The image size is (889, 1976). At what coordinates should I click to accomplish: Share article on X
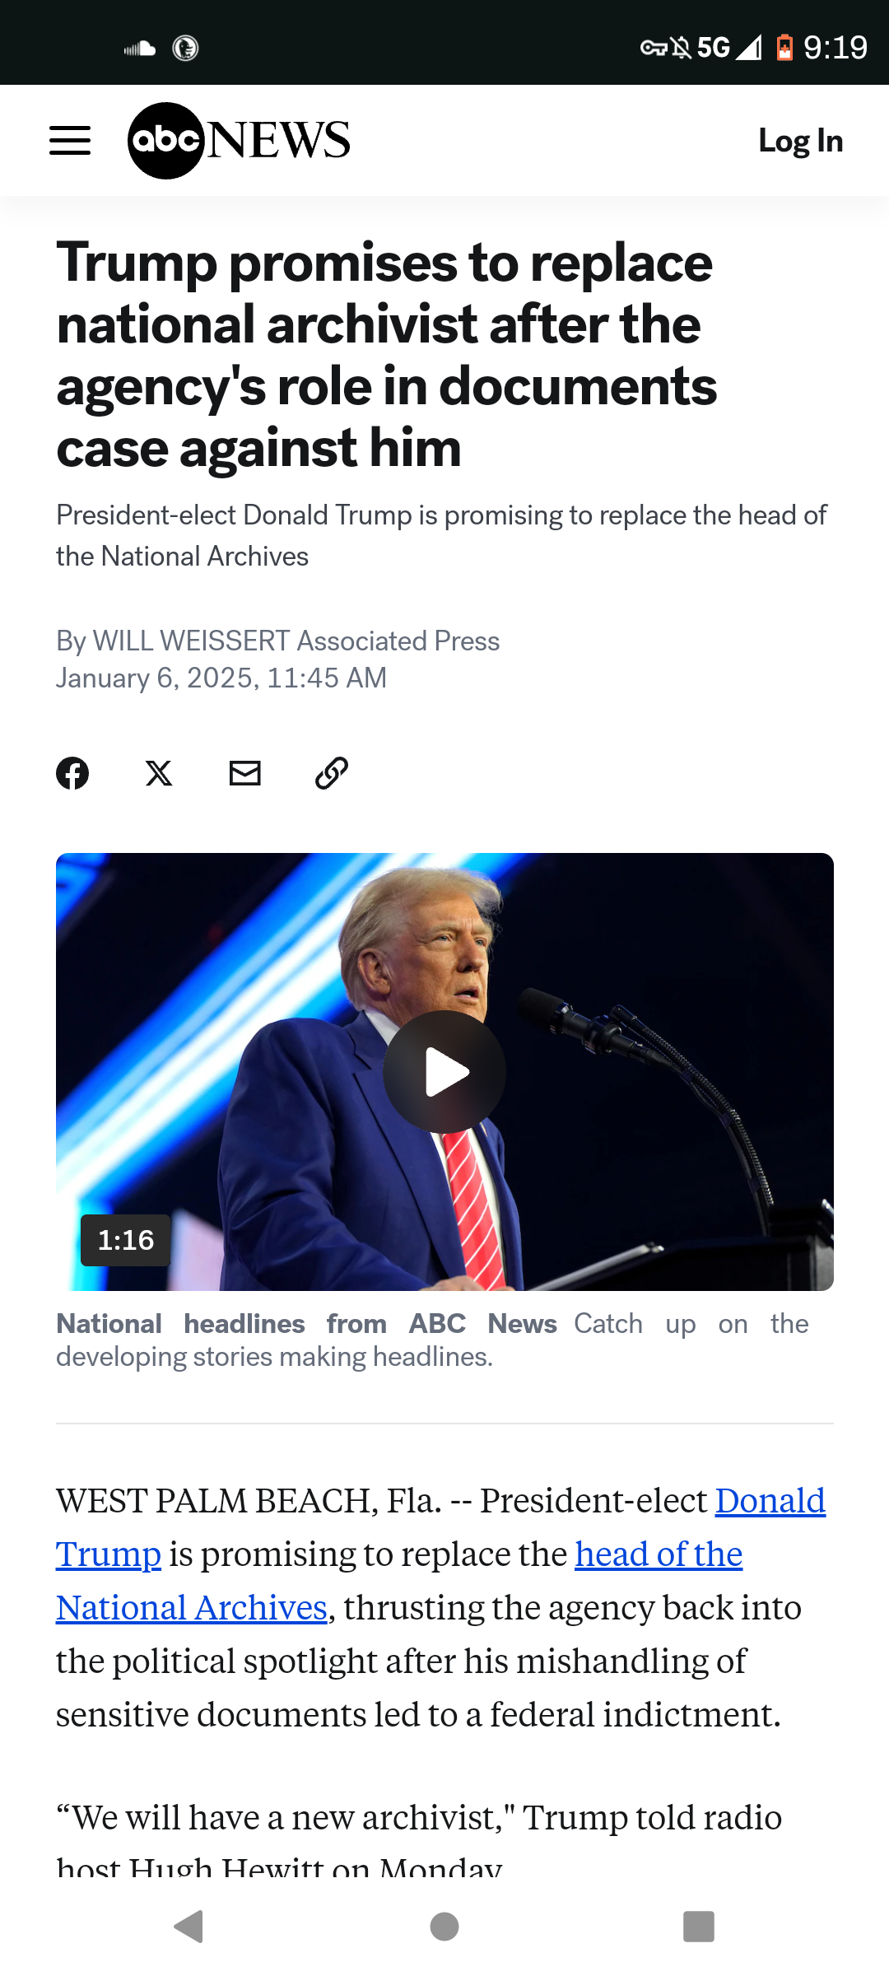159,773
